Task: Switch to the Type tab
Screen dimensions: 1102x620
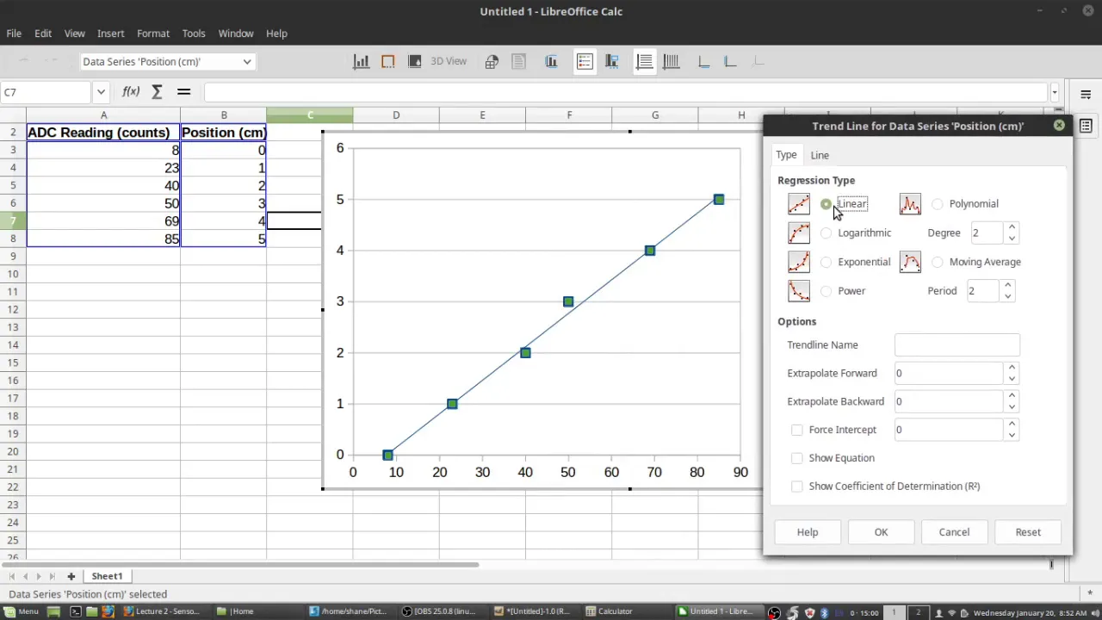Action: click(786, 155)
